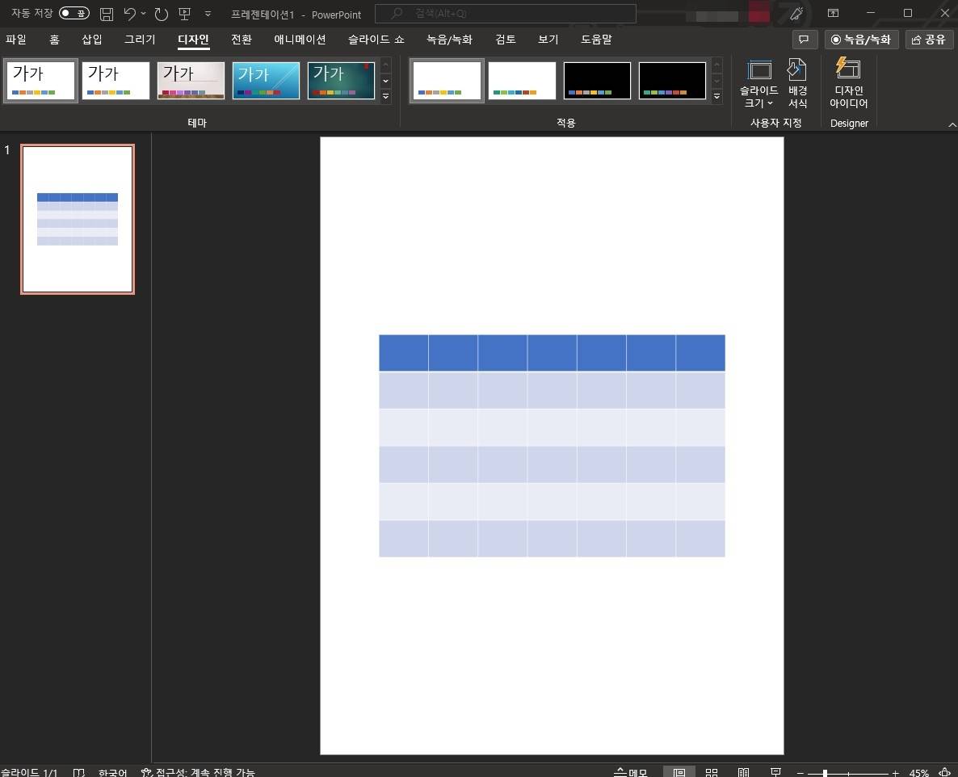
Task: Switch to the 전환 tab
Action: coord(242,40)
